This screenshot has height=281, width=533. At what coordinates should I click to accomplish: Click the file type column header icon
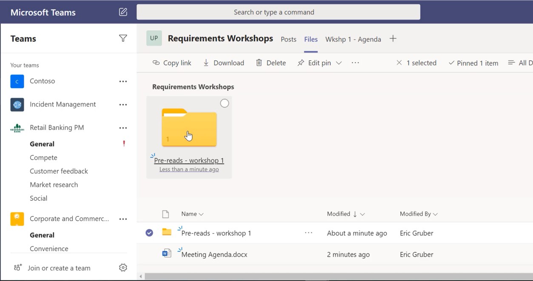pyautogui.click(x=165, y=214)
